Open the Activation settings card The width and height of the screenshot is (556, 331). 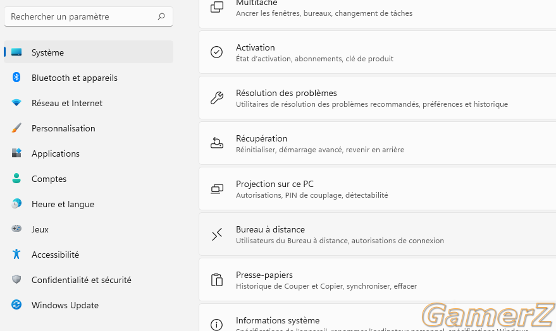click(377, 52)
